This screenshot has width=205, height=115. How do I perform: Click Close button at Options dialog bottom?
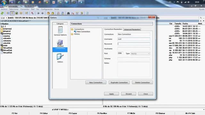click(145, 94)
